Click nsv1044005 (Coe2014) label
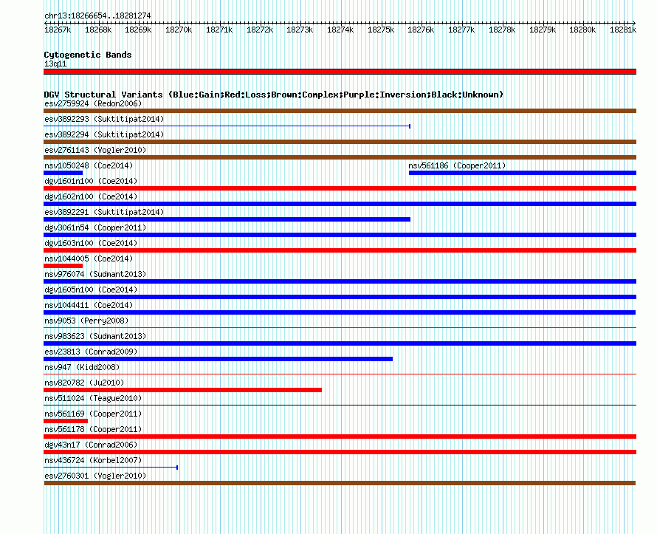This screenshot has width=657, height=534. [89, 259]
